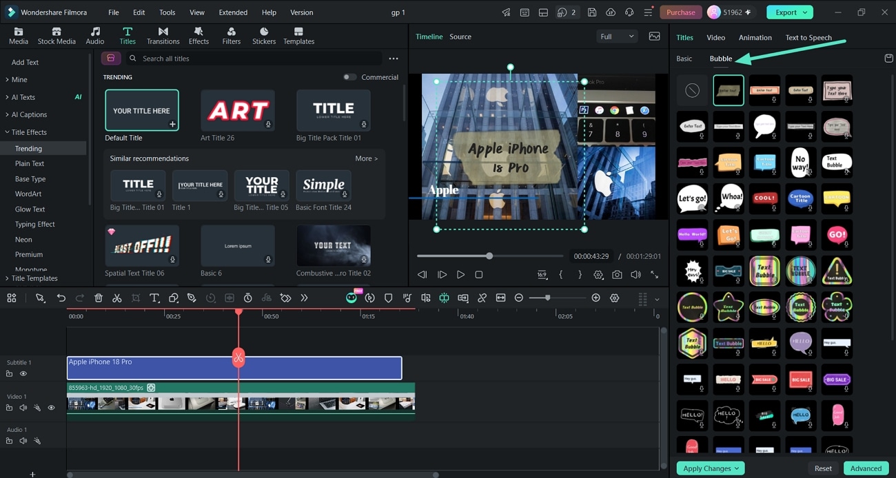Open timeline settings gear icon
The height and width of the screenshot is (478, 896).
(615, 298)
